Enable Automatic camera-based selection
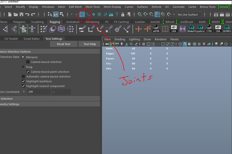232x154 pixels. point(23,76)
